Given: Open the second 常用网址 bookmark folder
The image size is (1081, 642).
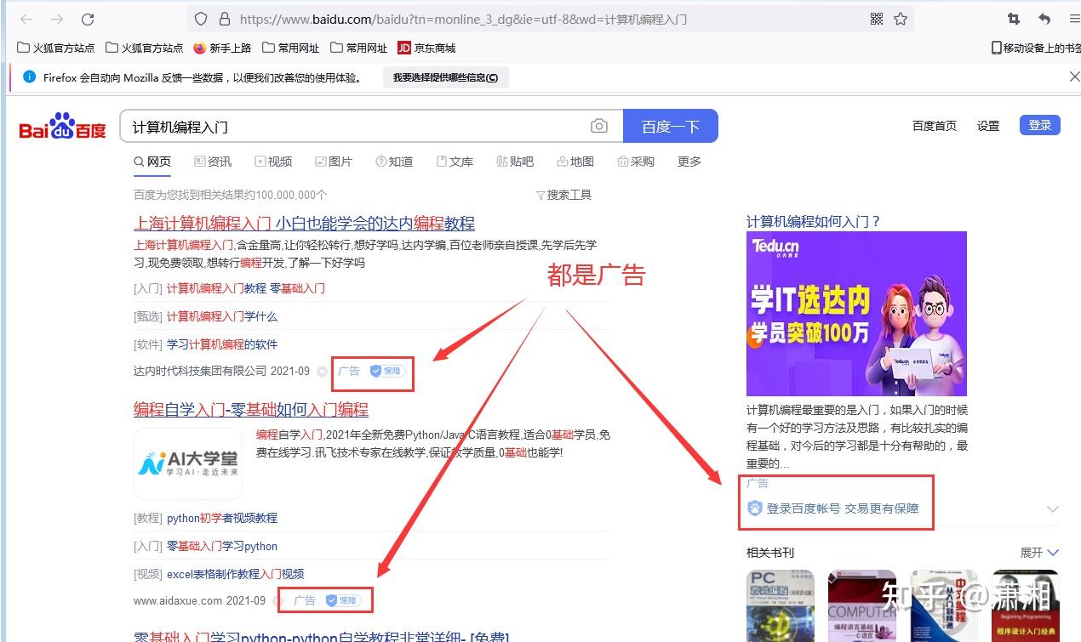Looking at the screenshot, I should [358, 48].
